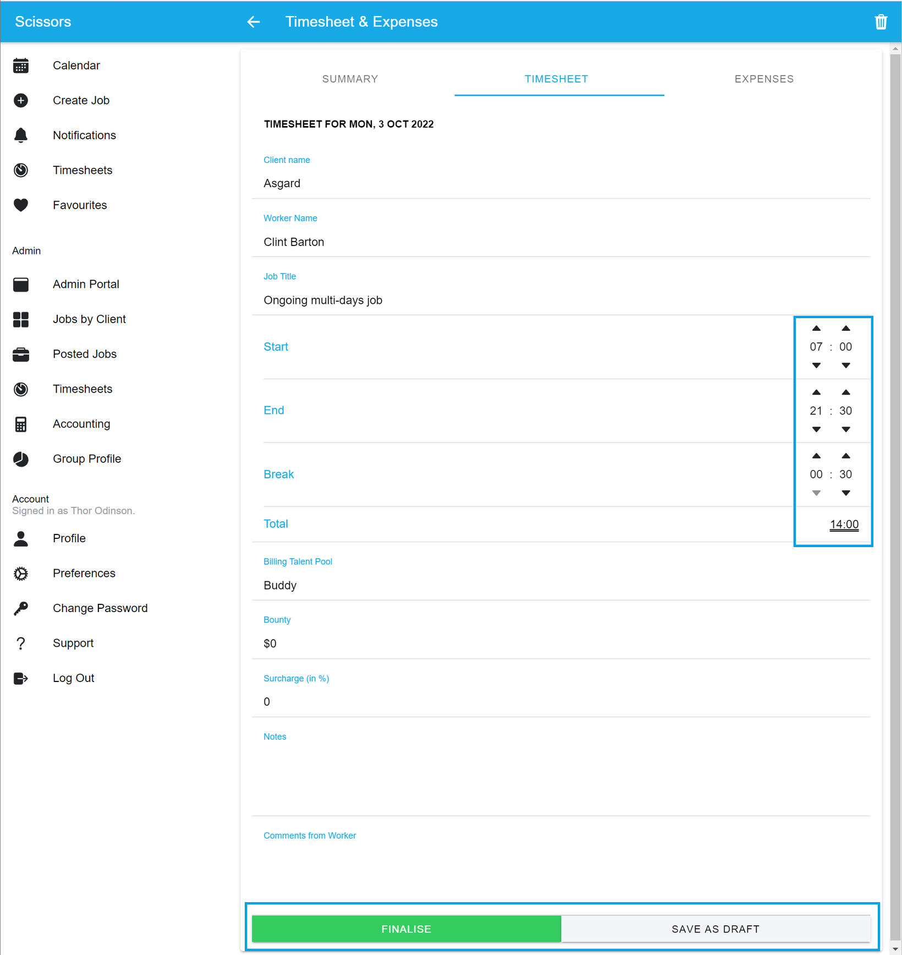Click the Accounting calculator icon
Image resolution: width=902 pixels, height=955 pixels.
pos(21,424)
